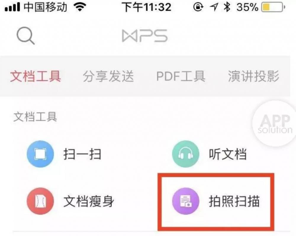Tap the search magnifier icon
The height and width of the screenshot is (236, 296).
(26, 36)
